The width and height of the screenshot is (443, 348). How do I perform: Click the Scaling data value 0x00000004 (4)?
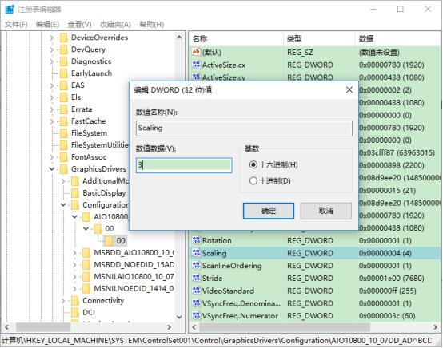coord(385,253)
